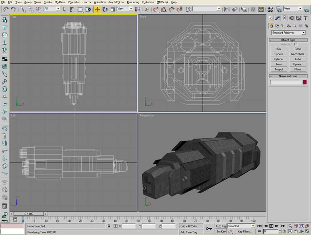Click the Teapot primitive button
Screen dimensions: 311x235
(x=279, y=70)
